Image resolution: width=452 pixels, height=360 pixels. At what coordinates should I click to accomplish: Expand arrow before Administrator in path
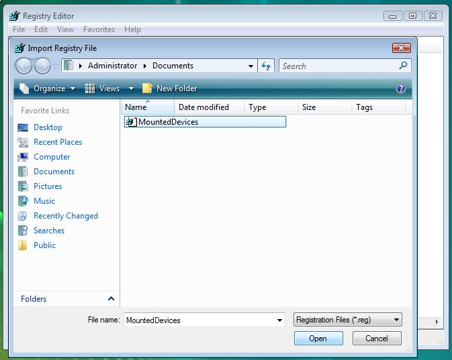click(x=81, y=66)
